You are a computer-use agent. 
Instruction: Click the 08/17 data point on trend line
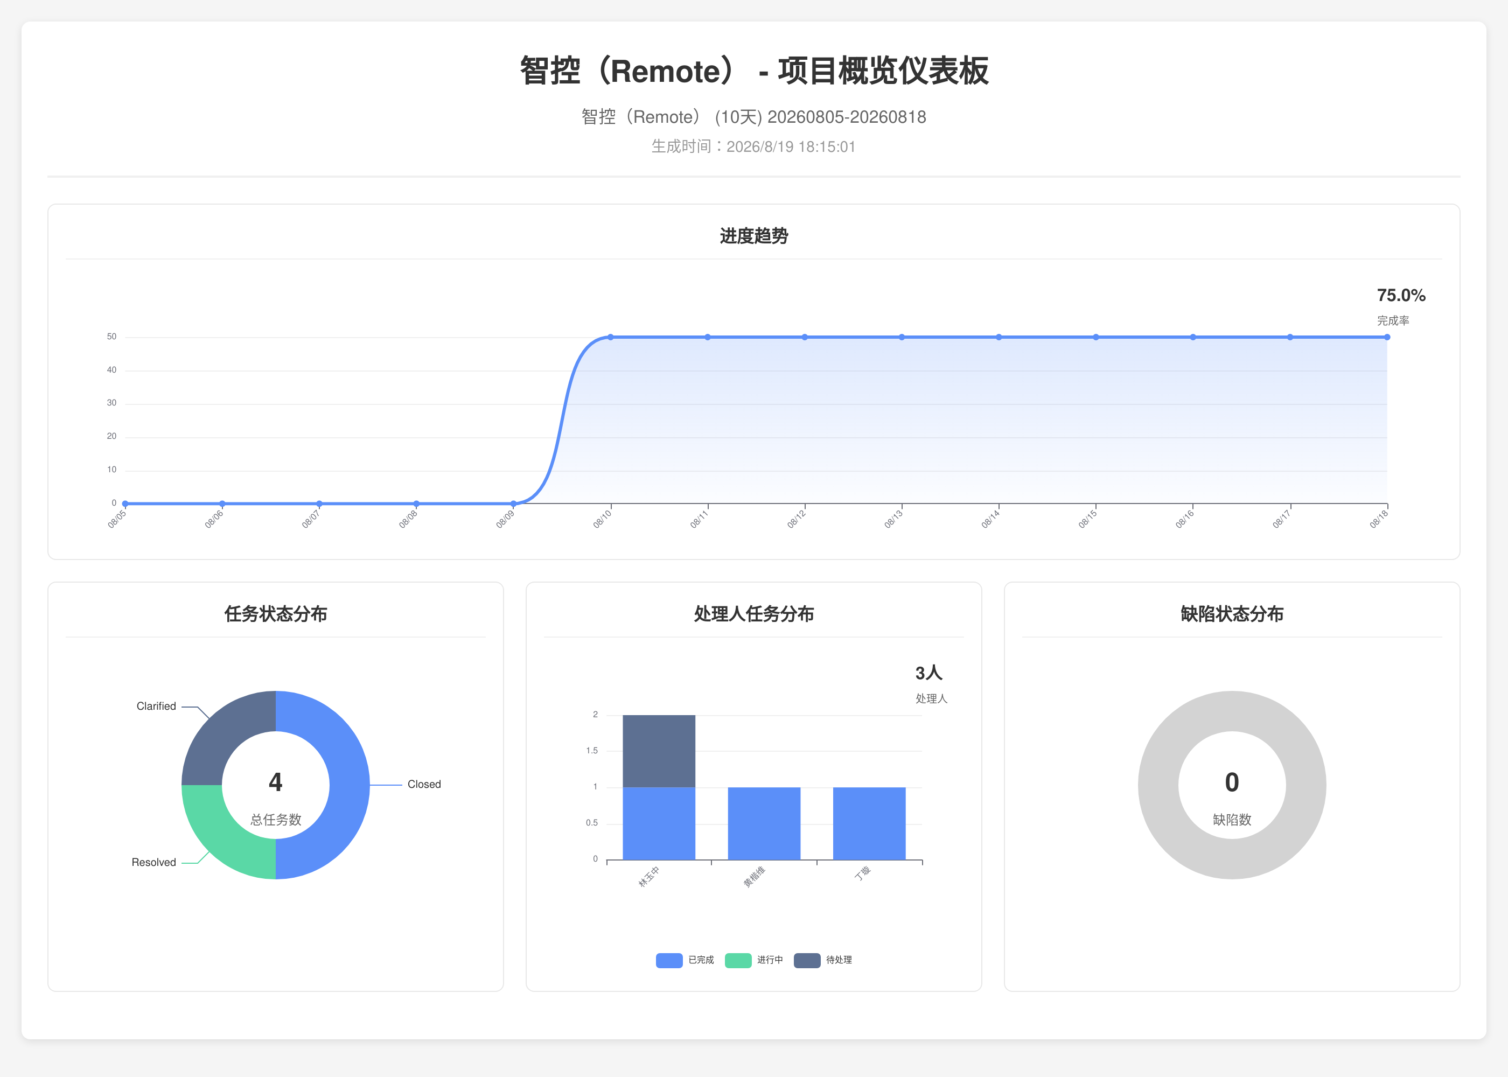point(1290,337)
